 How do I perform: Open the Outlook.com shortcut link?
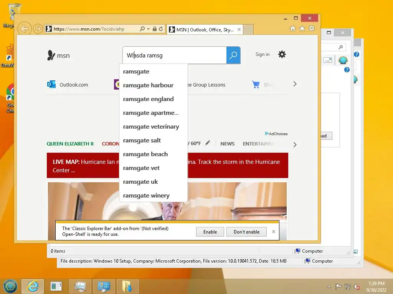click(74, 85)
